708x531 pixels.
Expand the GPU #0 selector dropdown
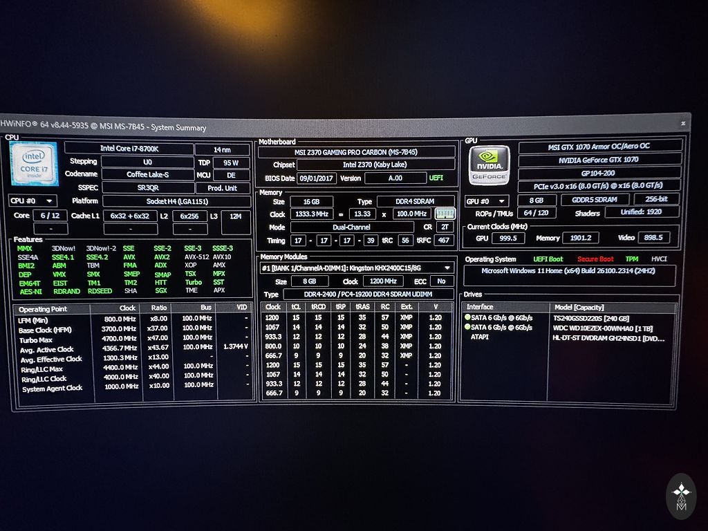(x=487, y=201)
